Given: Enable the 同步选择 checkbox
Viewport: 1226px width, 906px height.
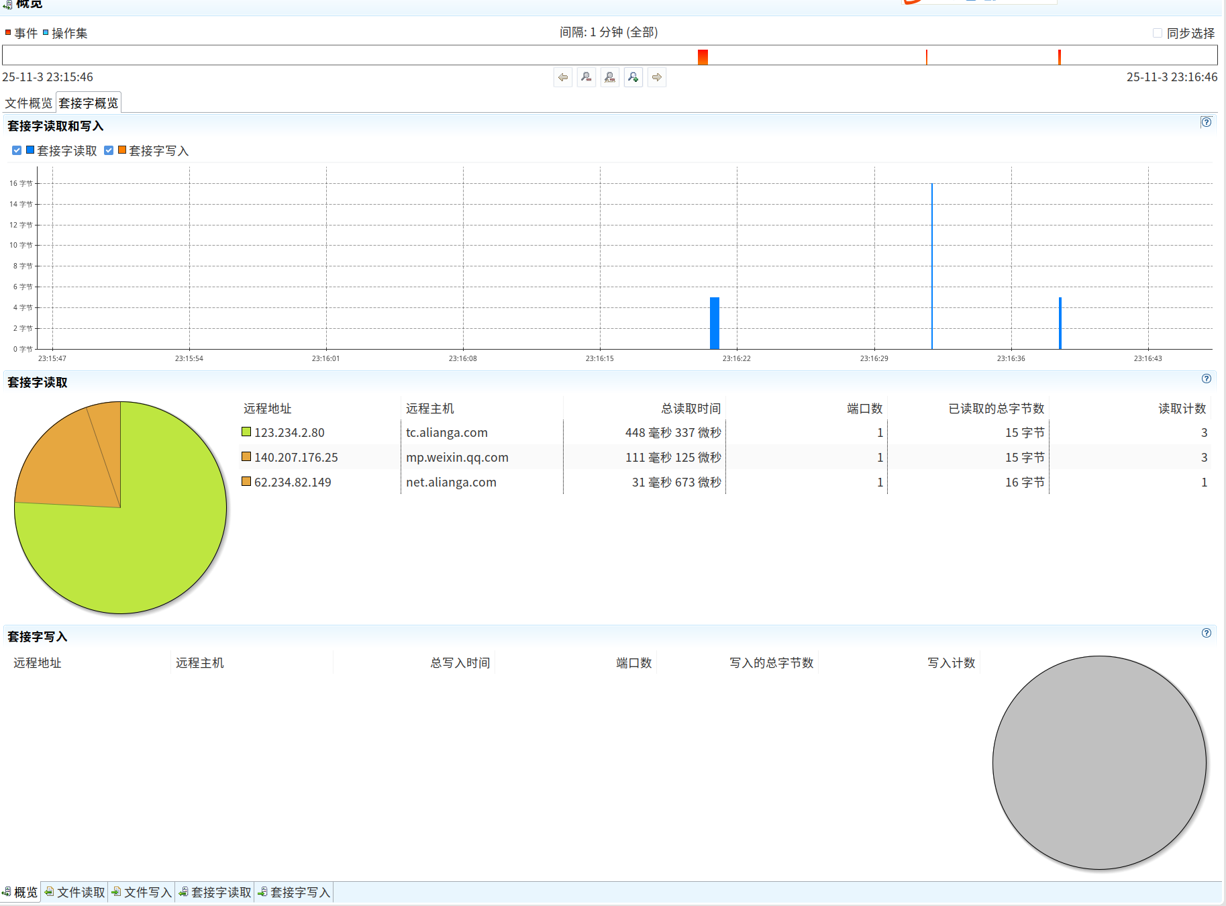Looking at the screenshot, I should (1158, 33).
